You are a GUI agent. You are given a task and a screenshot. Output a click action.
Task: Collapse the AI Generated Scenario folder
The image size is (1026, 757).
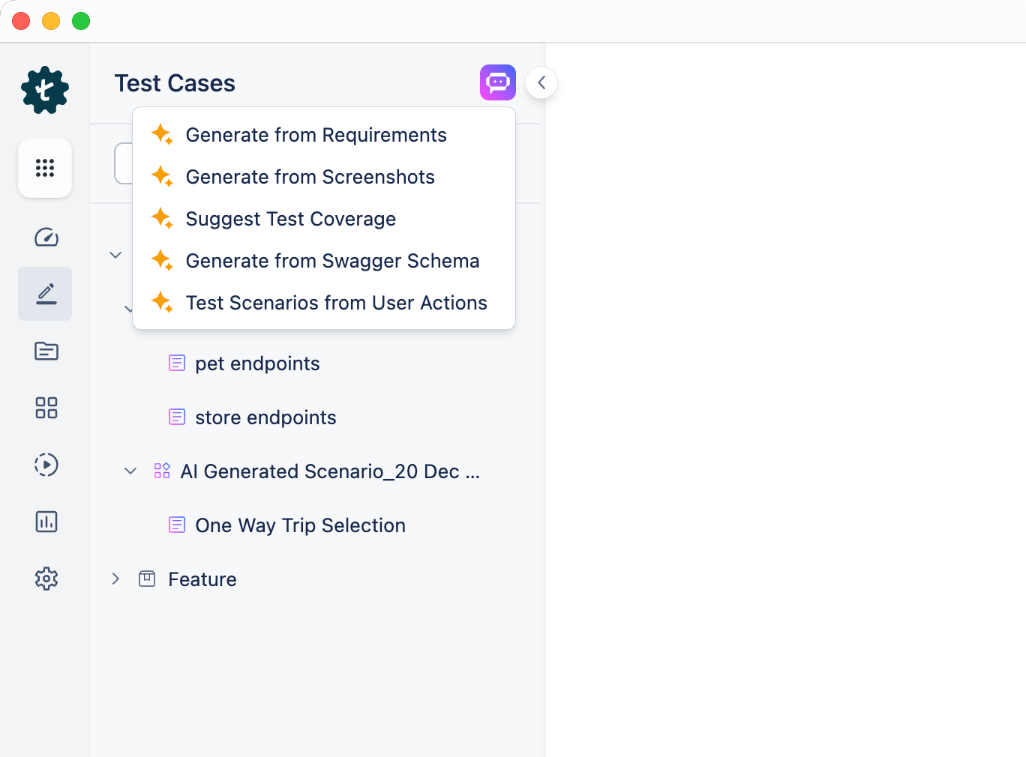pyautogui.click(x=130, y=471)
